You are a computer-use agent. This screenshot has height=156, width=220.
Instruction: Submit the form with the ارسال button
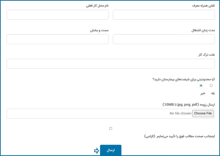111,150
